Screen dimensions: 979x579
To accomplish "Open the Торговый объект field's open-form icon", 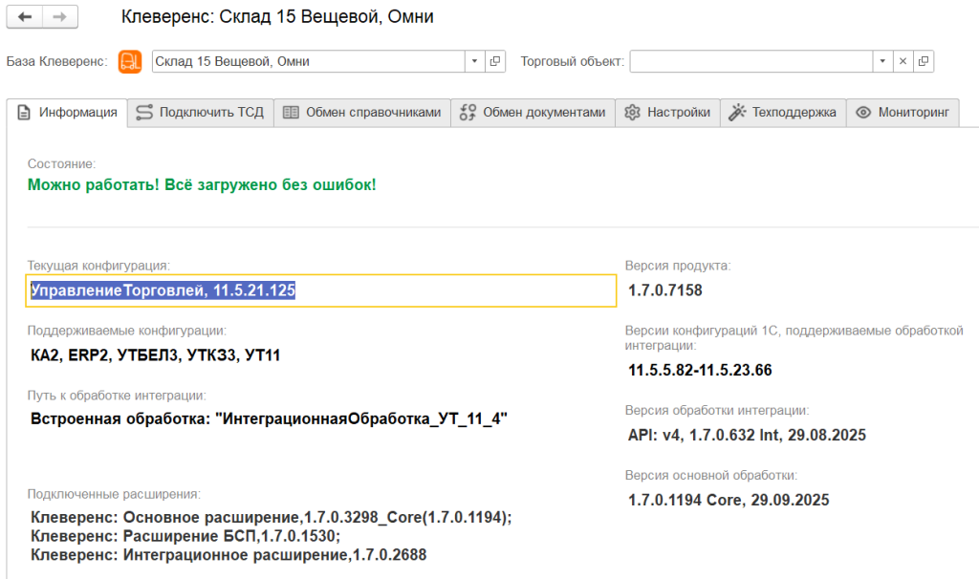I will pos(924,61).
